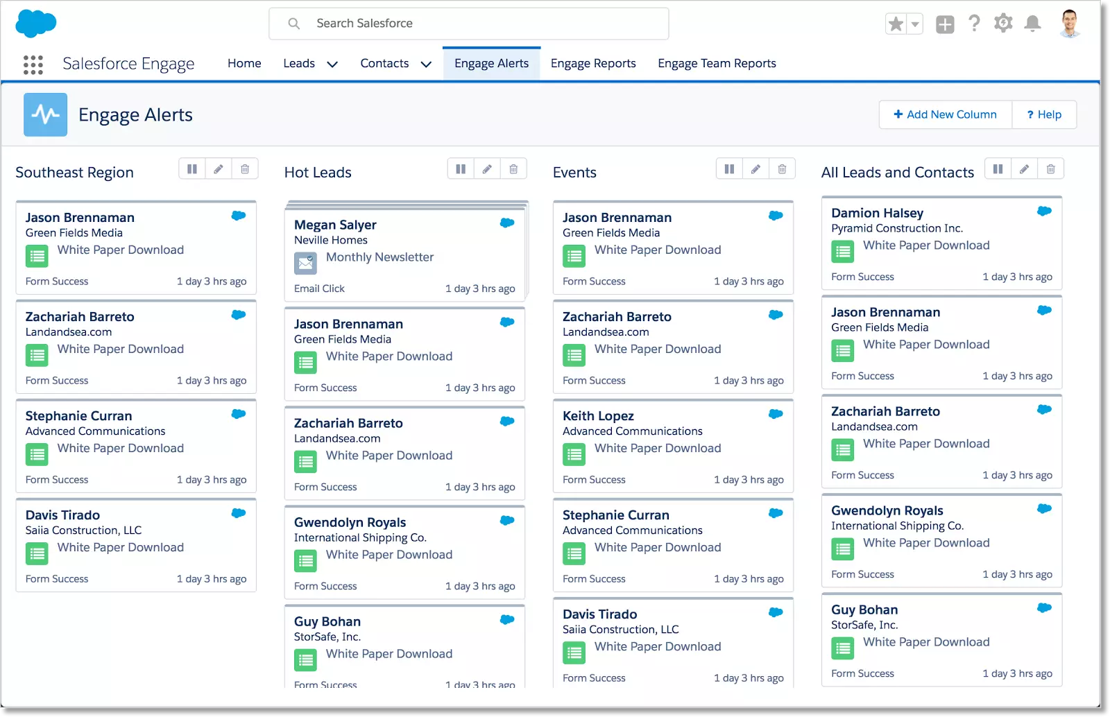Viewport: 1110px width, 717px height.
Task: Open Megan Salyer in Hot Leads
Action: tap(335, 225)
